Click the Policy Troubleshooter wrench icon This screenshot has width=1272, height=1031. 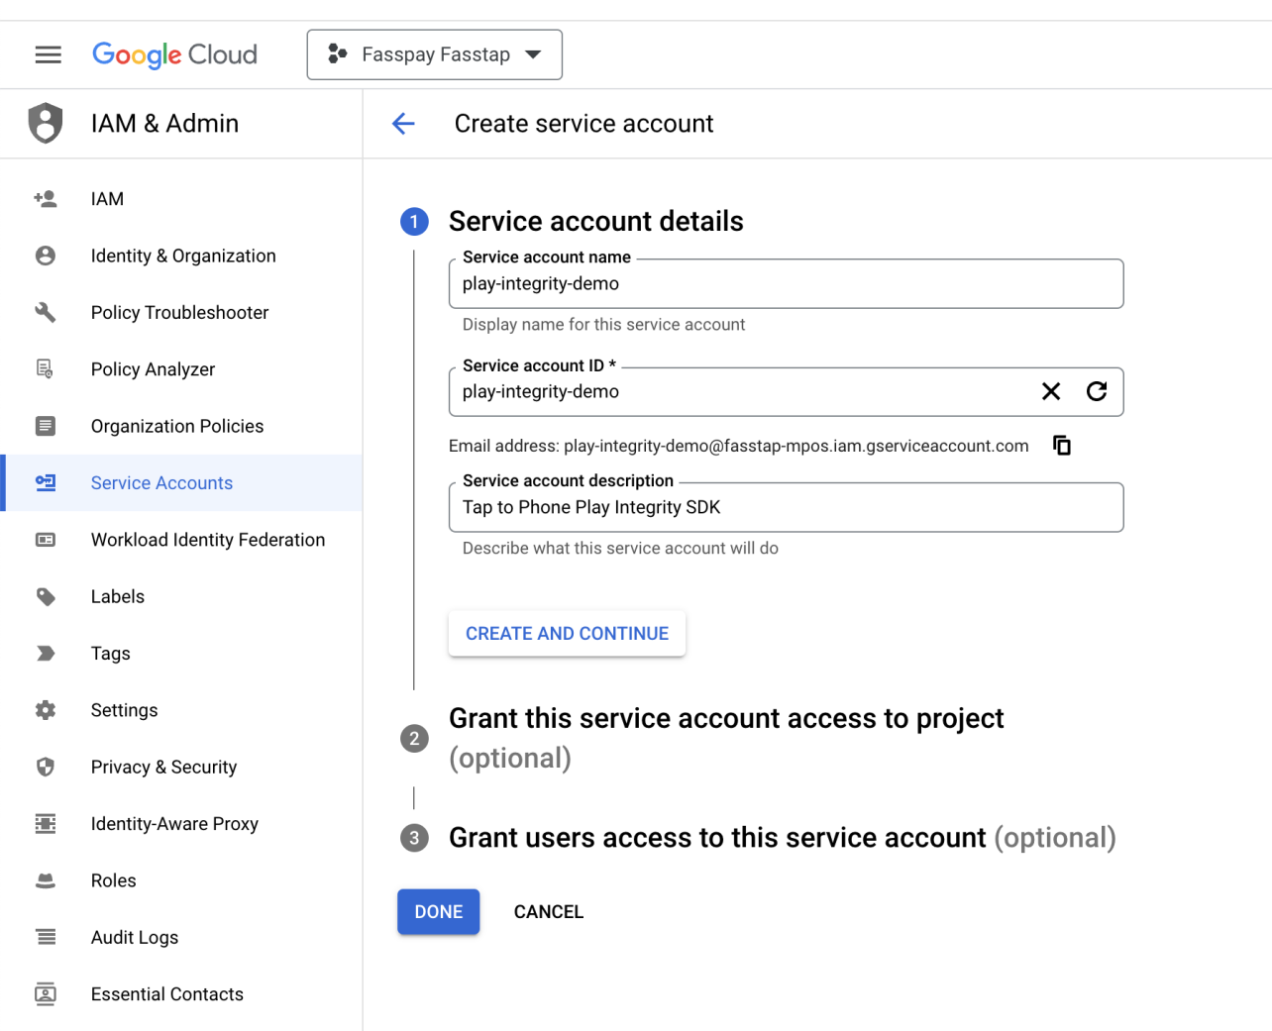(46, 313)
